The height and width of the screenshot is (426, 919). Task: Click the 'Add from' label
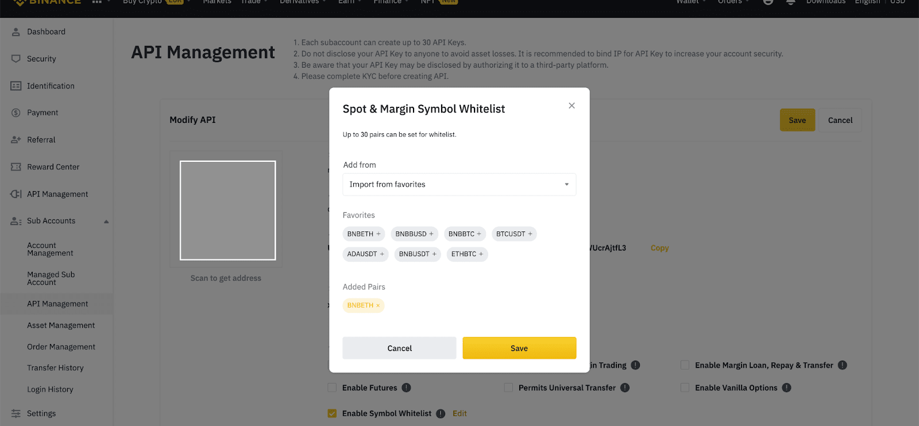360,165
